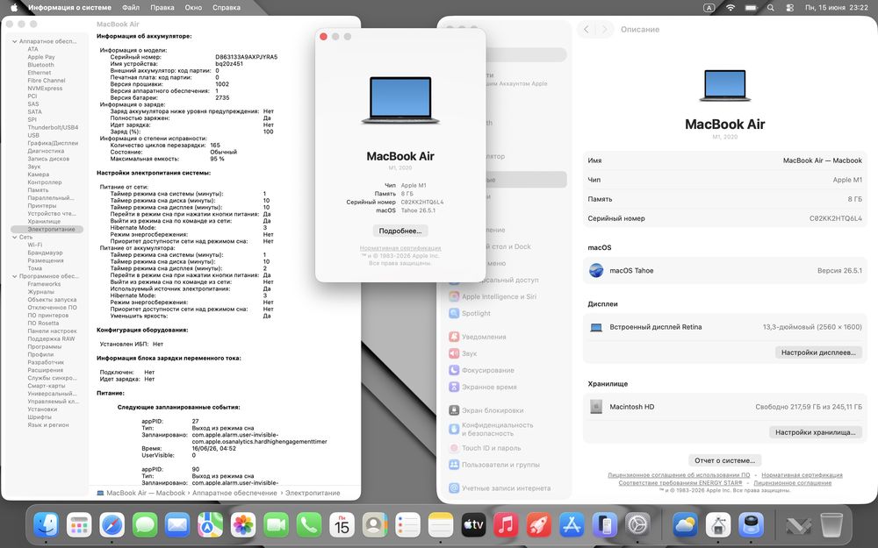The image size is (878, 548).
Task: Open the Файл menu
Action: 131,7
